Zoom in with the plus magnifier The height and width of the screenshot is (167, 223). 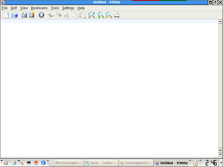click(101, 15)
